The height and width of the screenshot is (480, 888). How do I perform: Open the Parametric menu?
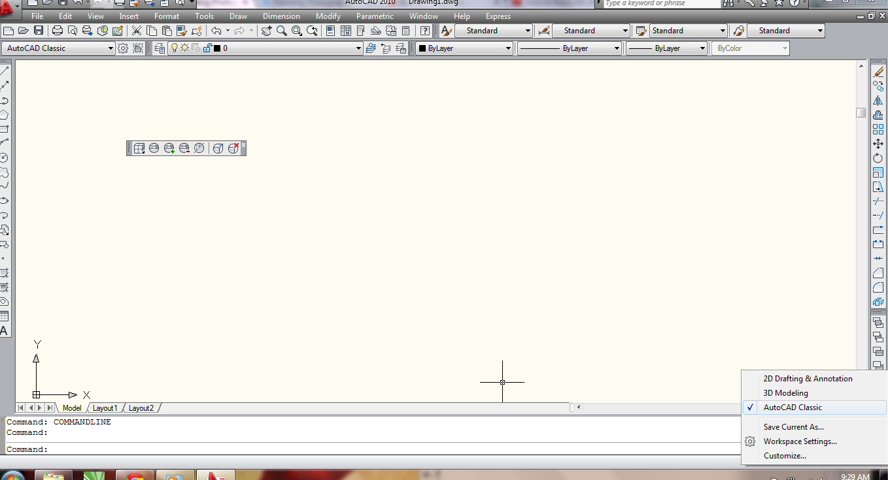pyautogui.click(x=375, y=16)
